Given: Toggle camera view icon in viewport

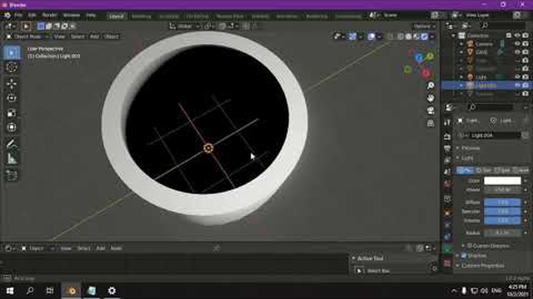Looking at the screenshot, I should click(x=431, y=110).
